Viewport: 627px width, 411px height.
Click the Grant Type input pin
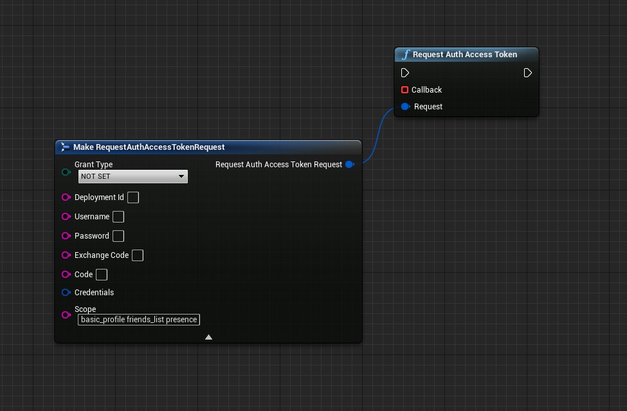66,172
